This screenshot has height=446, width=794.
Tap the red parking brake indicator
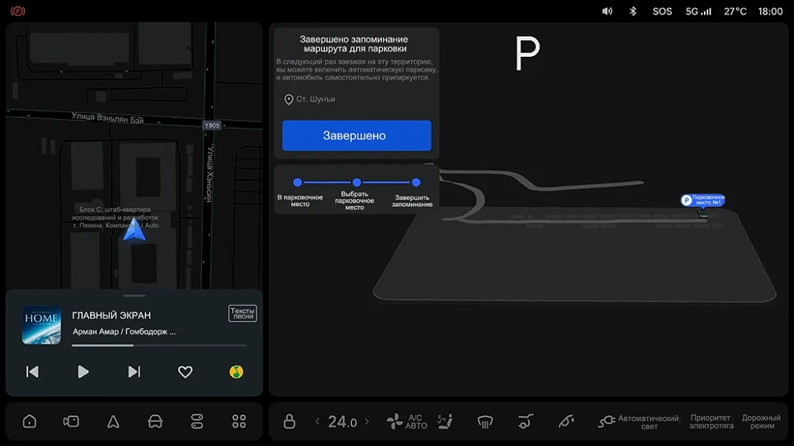coord(18,11)
